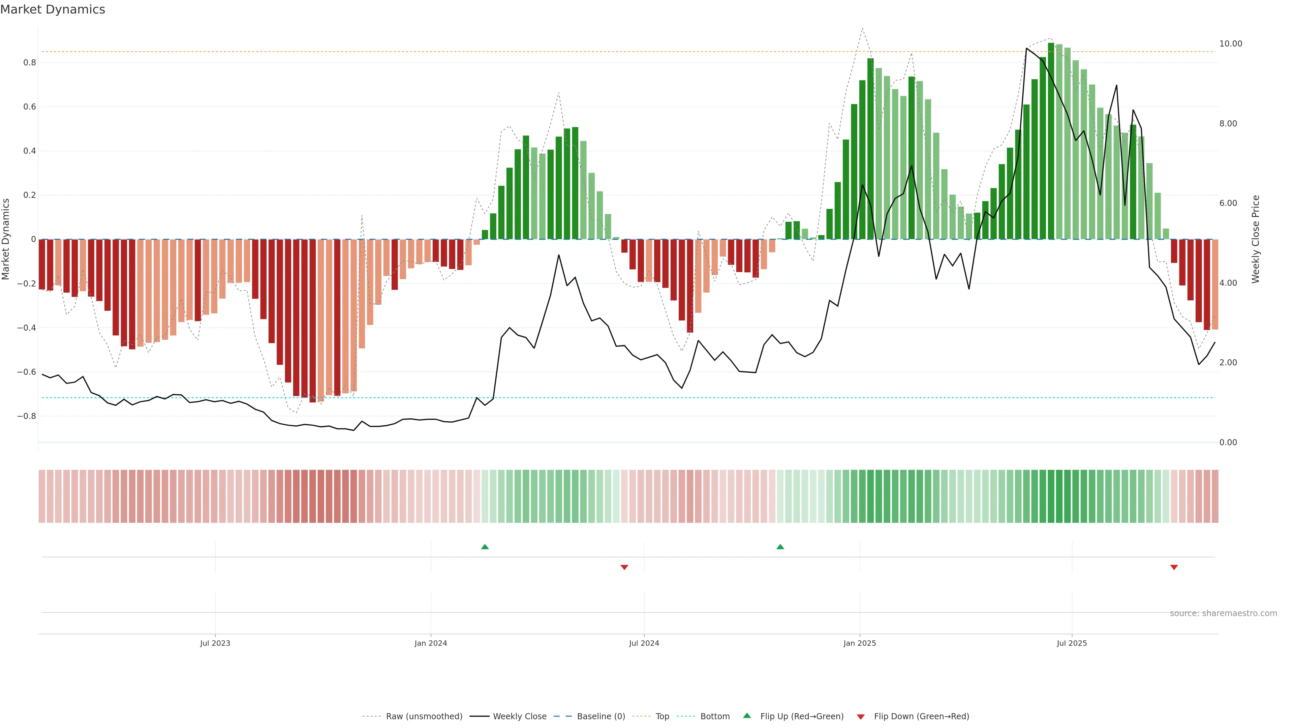Click the sharemaestro.com source text
Viewport: 1294px width, 728px height.
pyautogui.click(x=1223, y=613)
